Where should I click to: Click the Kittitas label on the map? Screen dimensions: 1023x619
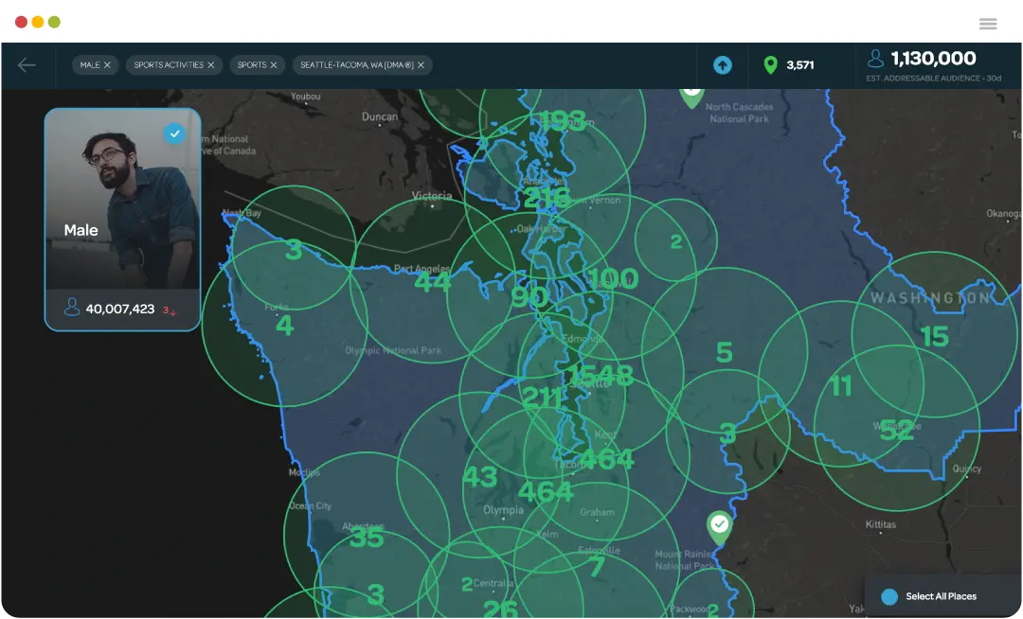coord(880,524)
